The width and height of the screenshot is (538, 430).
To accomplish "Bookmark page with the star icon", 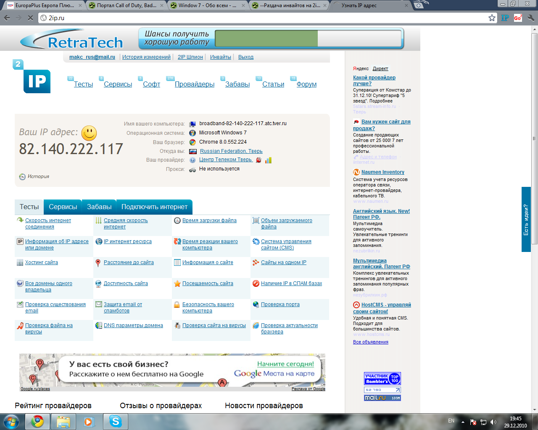I will click(x=492, y=18).
